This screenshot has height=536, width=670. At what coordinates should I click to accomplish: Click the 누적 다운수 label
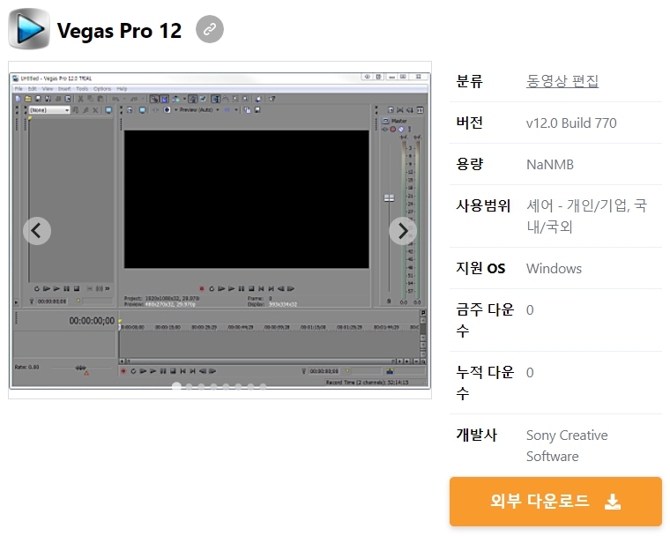pyautogui.click(x=485, y=383)
